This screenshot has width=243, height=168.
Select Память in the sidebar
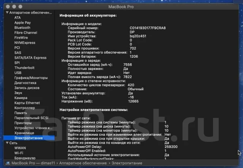[21, 113]
